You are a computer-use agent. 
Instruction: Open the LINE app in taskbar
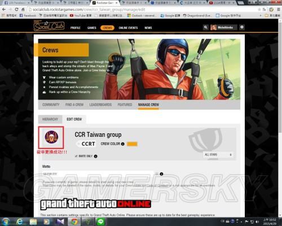100,221
